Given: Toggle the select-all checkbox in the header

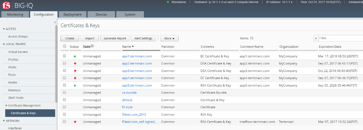Looking at the screenshot, I should (65, 46).
